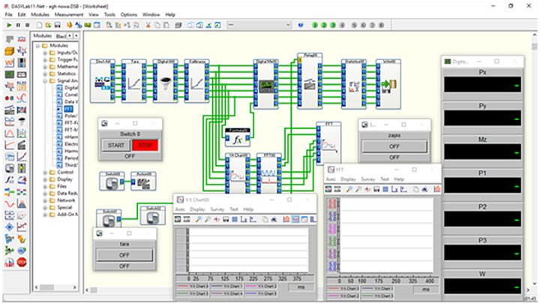This screenshot has height=304, width=540.
Task: Toggle the tara OFF switch
Action: click(x=124, y=255)
